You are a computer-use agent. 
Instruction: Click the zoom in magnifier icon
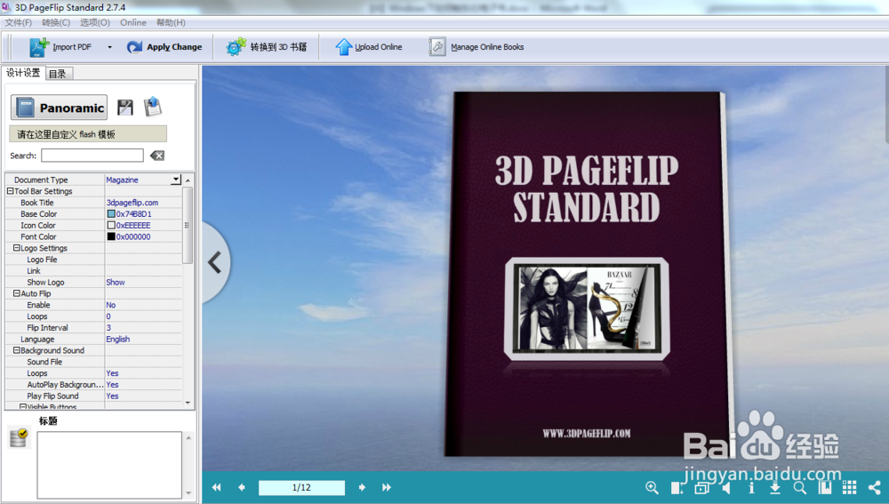(652, 488)
